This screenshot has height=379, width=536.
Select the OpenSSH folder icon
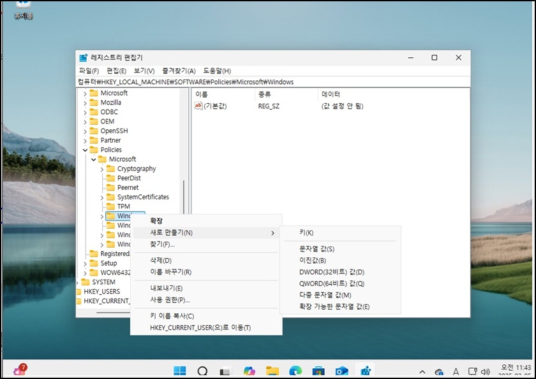(94, 131)
